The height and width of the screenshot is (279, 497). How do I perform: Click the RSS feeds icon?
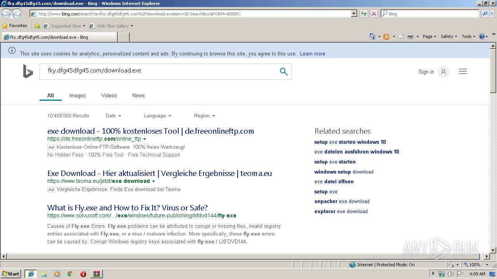pos(386,36)
